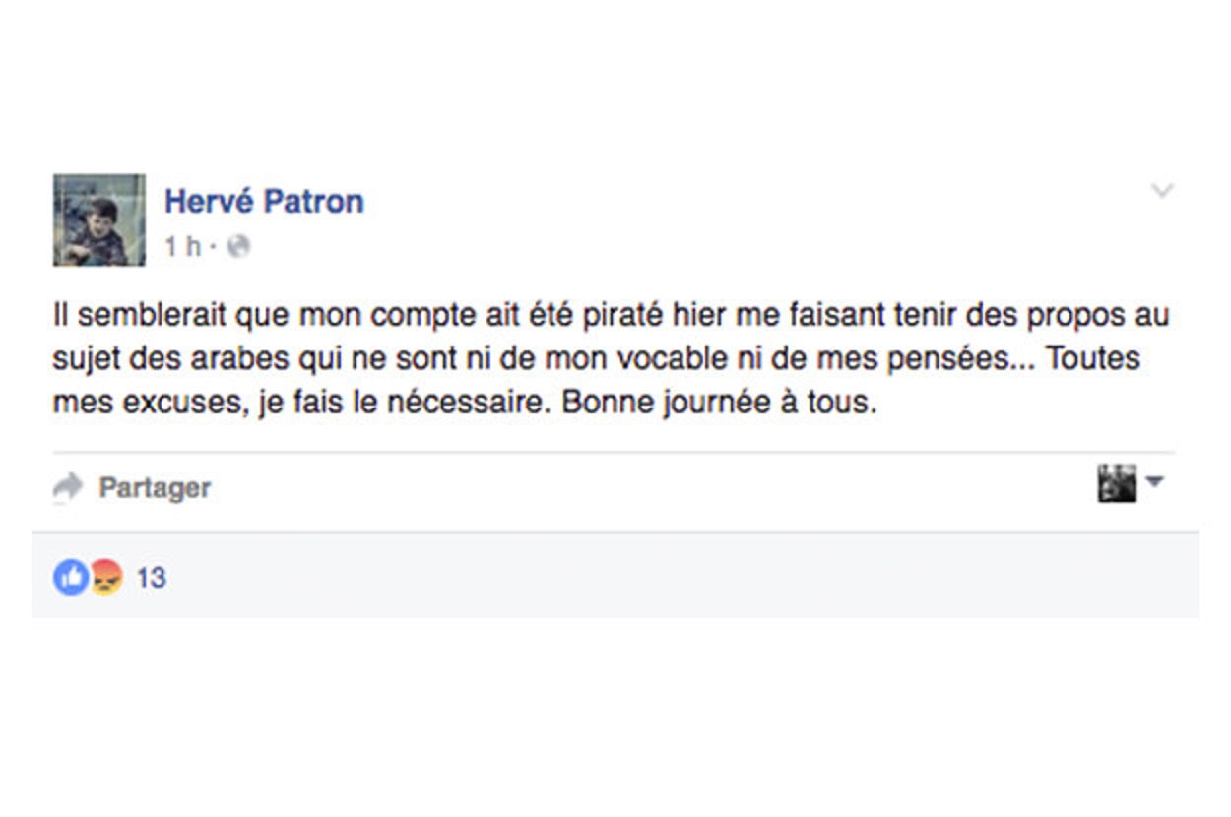The image size is (1231, 817).
Task: Expand the post options chevron
Action: click(x=1162, y=191)
